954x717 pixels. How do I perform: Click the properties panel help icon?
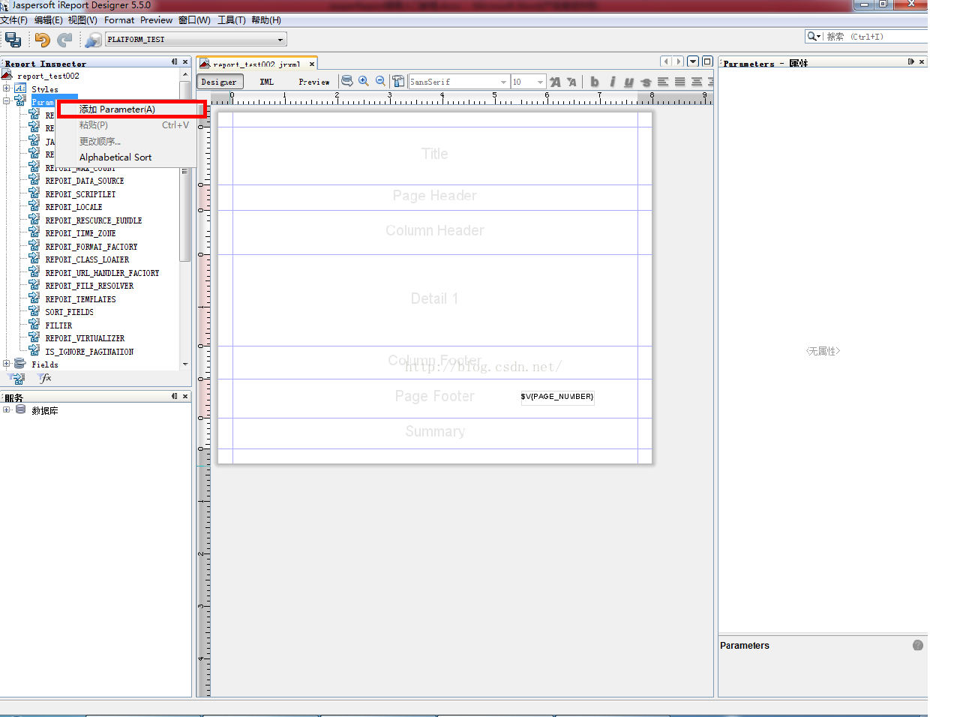(x=918, y=645)
